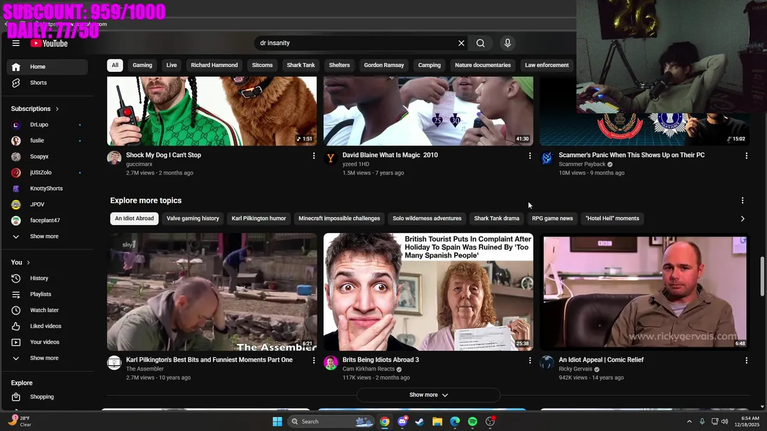
Task: Open the Watch later icon
Action: click(x=16, y=310)
